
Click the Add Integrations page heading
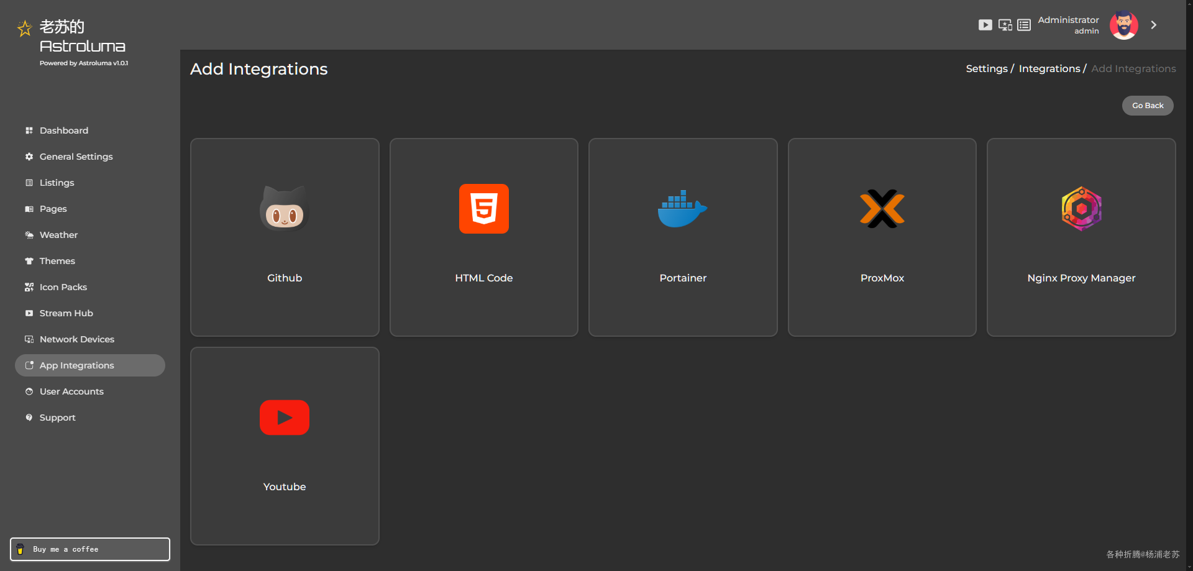258,69
